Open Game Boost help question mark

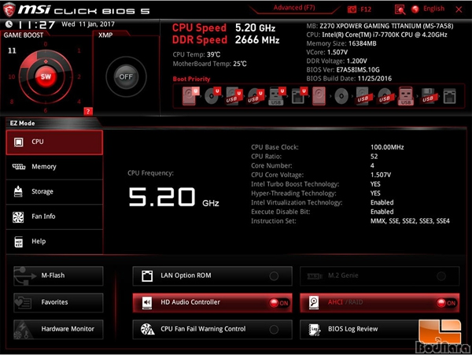88,112
